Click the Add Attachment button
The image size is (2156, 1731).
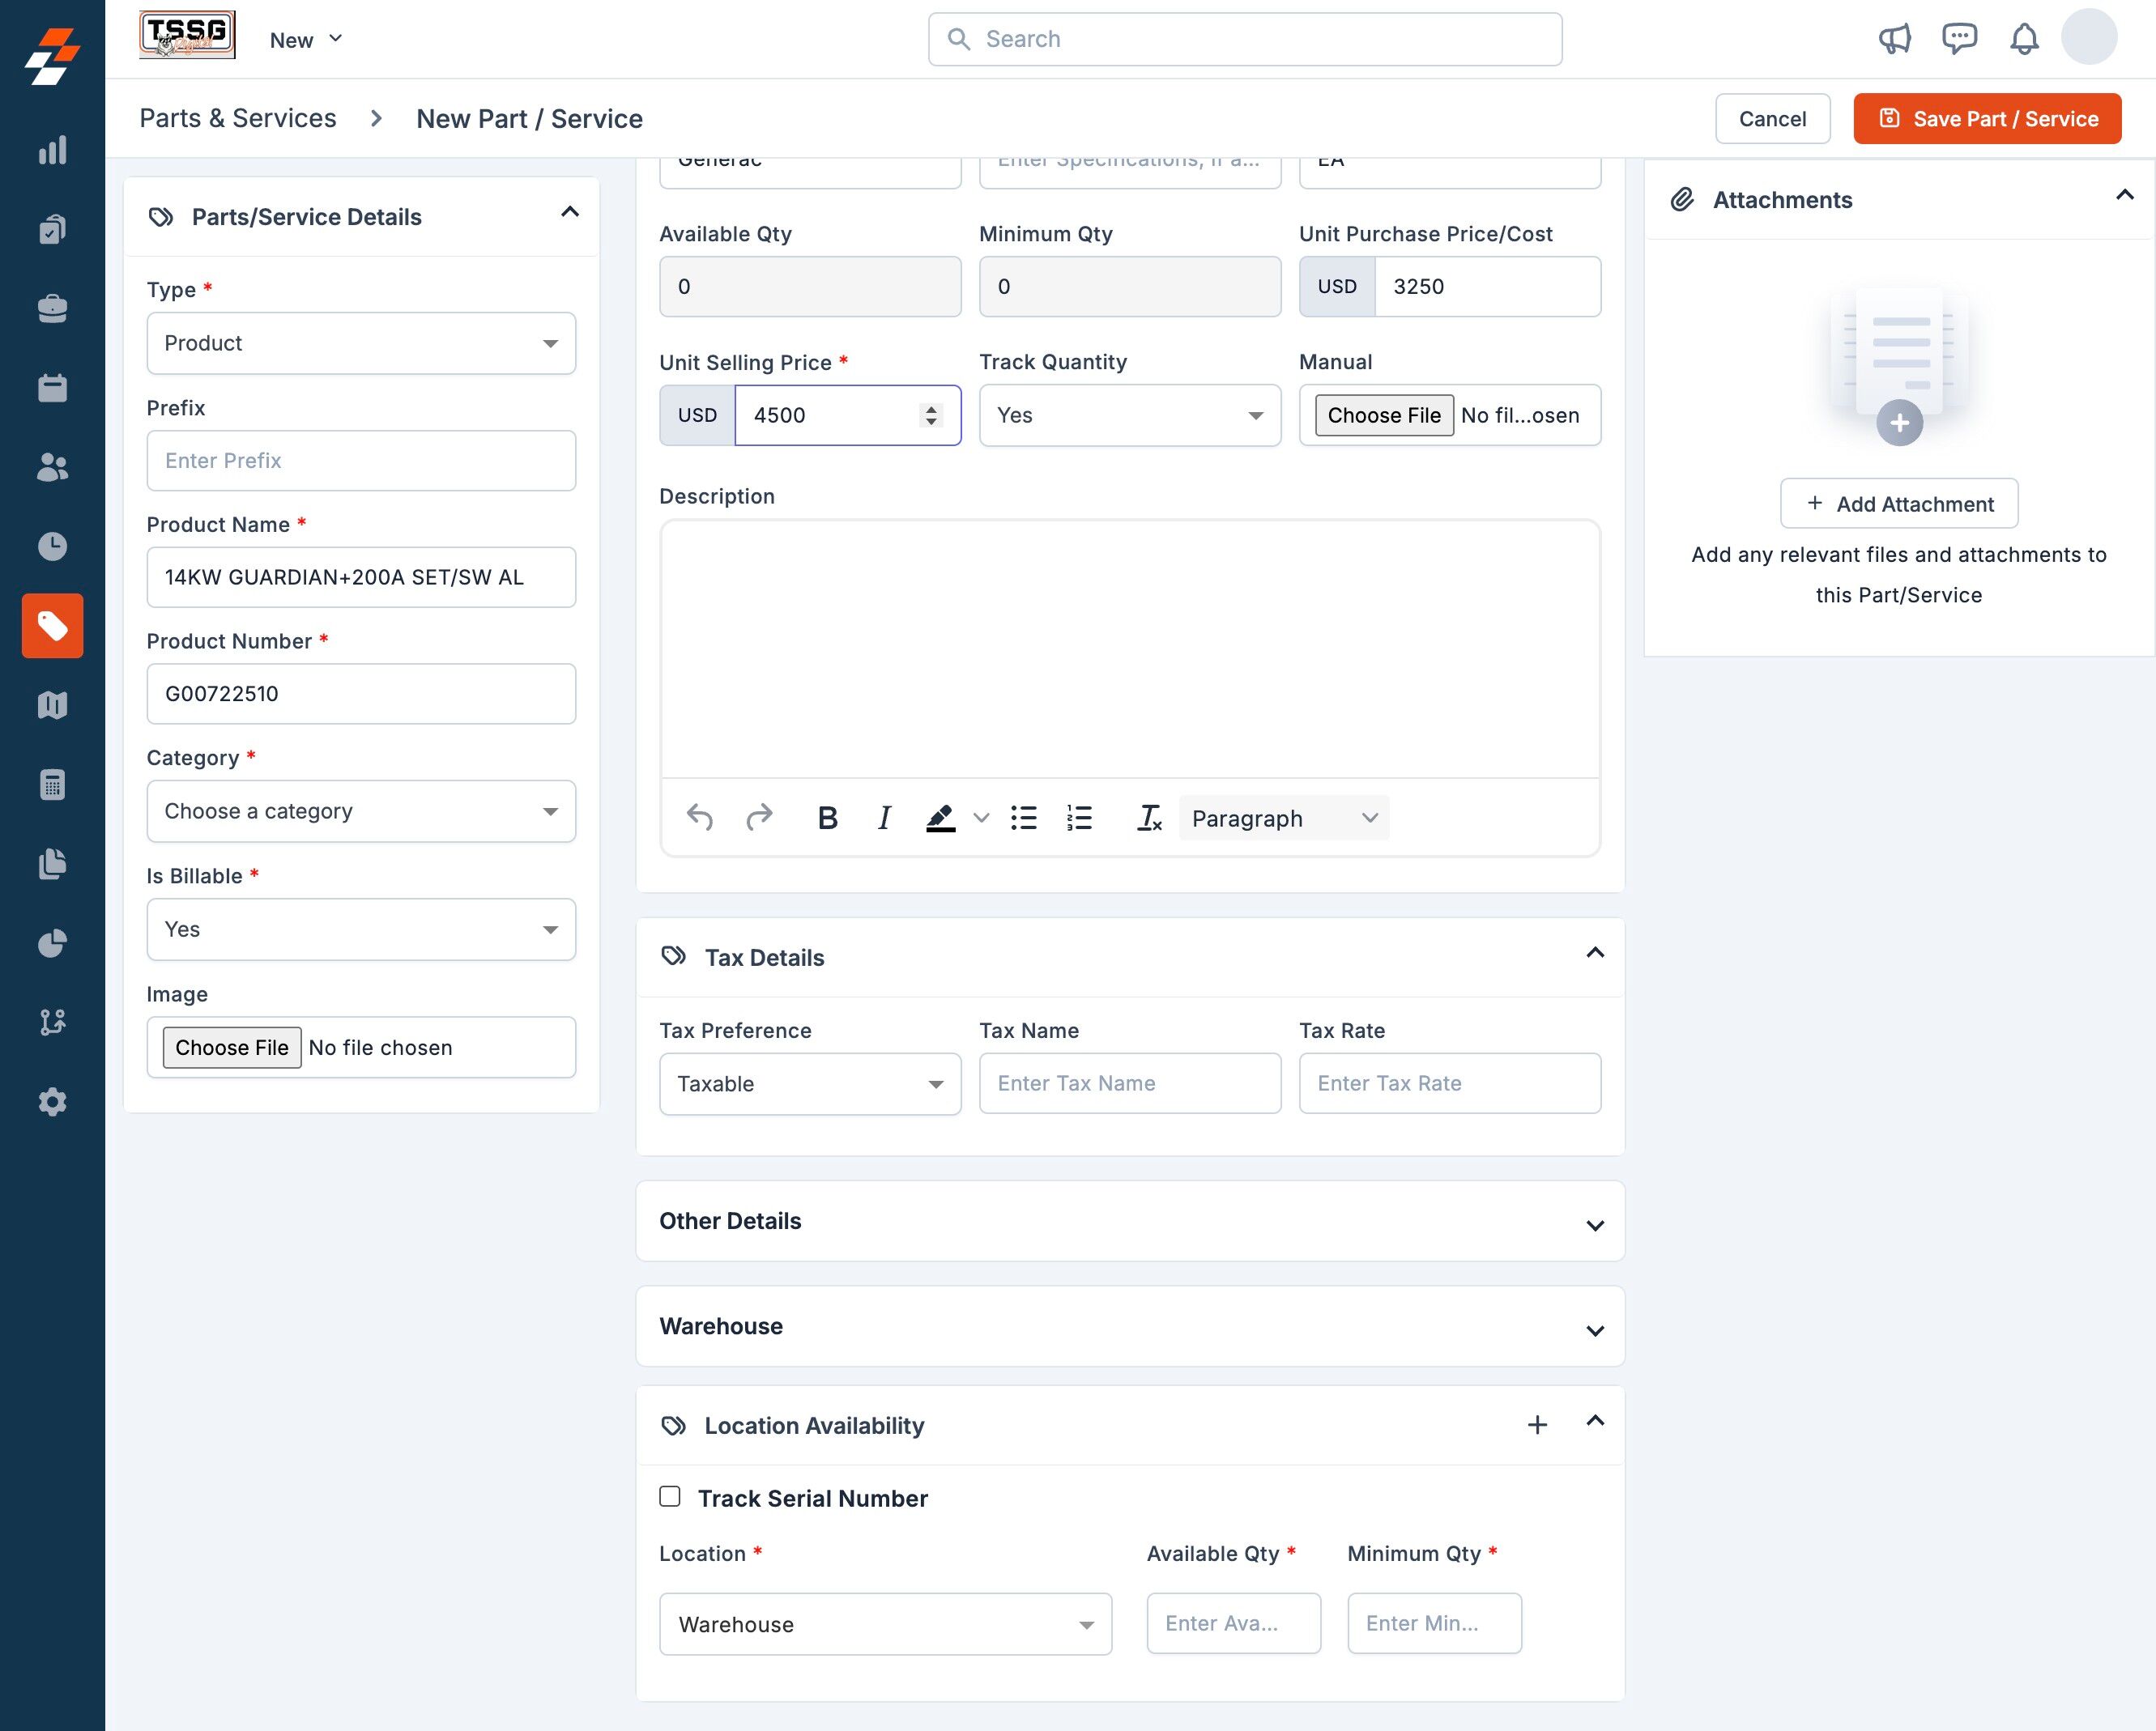[x=1899, y=504]
